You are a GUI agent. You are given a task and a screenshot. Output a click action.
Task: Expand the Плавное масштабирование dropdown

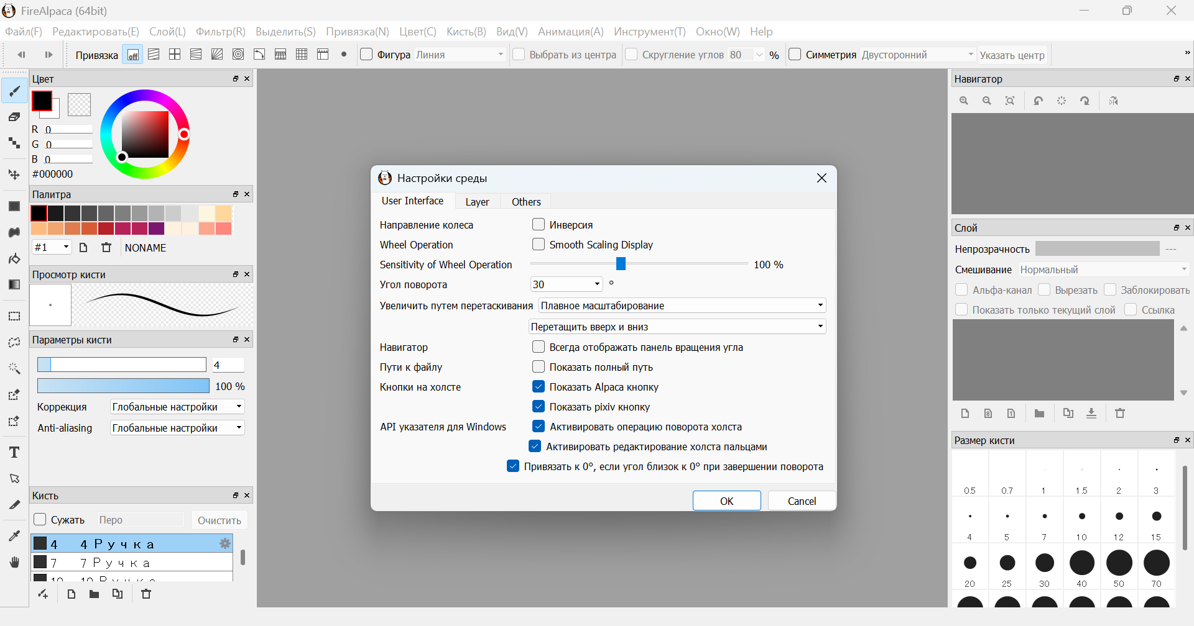682,306
